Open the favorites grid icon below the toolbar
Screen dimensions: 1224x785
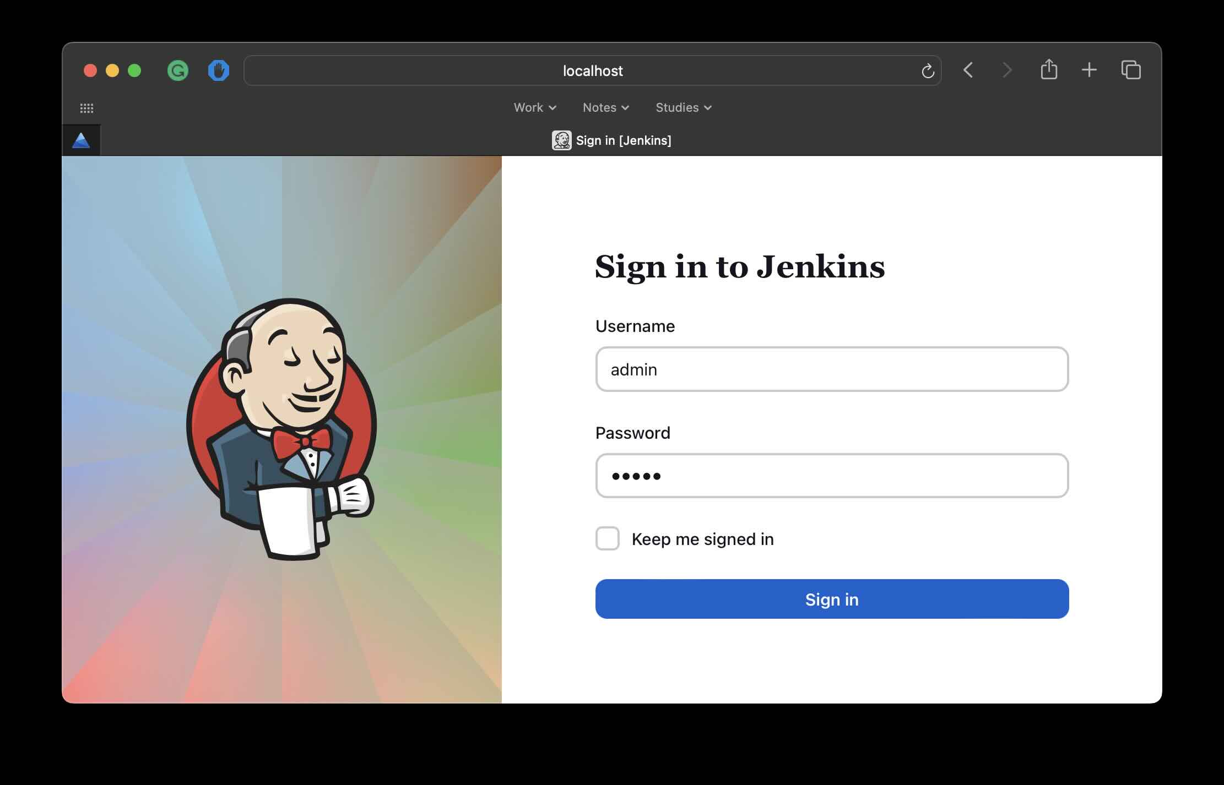(x=86, y=108)
